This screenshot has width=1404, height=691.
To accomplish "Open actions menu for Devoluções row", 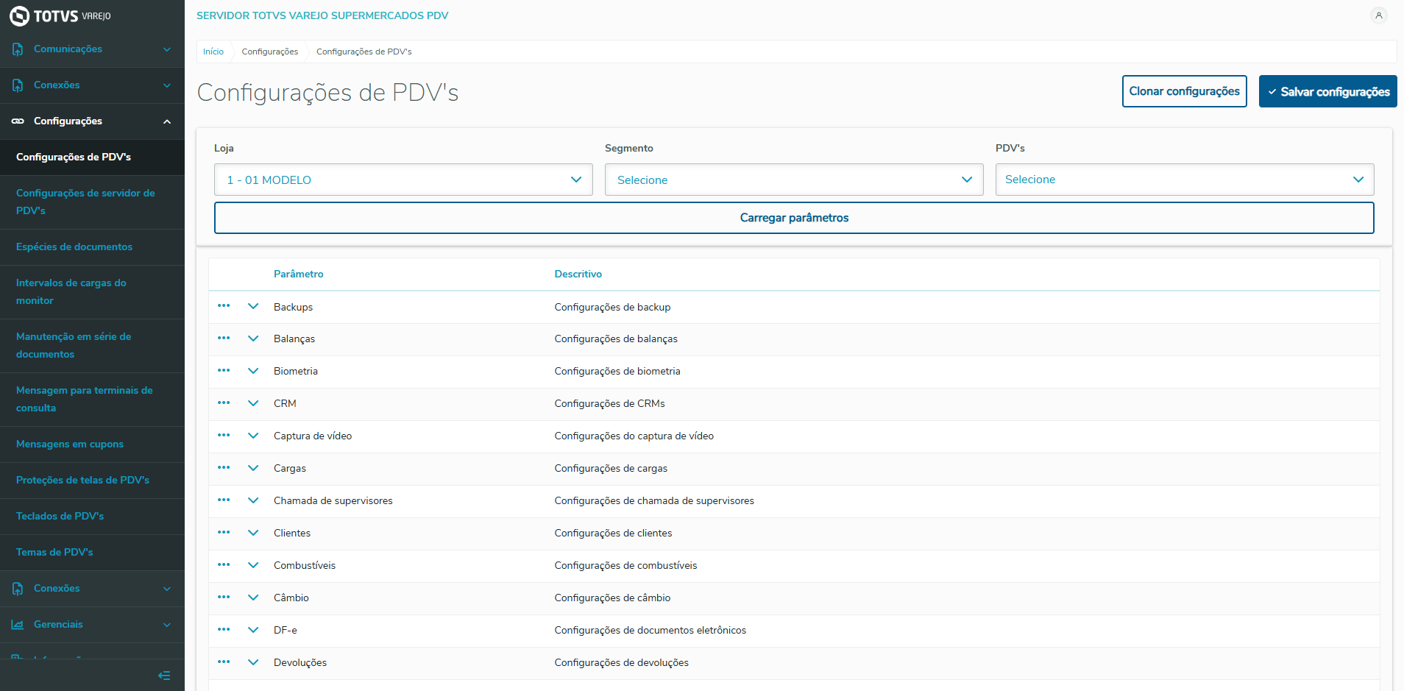I will pyautogui.click(x=224, y=662).
